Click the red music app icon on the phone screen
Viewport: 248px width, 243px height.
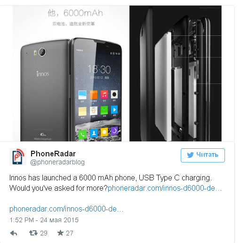coord(104,95)
